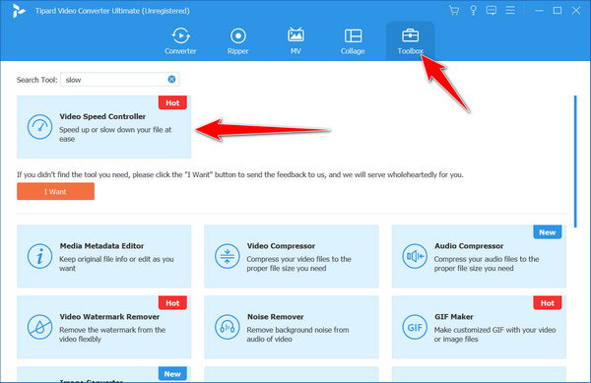The image size is (591, 383).
Task: Switch to the Ripper tab
Action: tap(237, 41)
